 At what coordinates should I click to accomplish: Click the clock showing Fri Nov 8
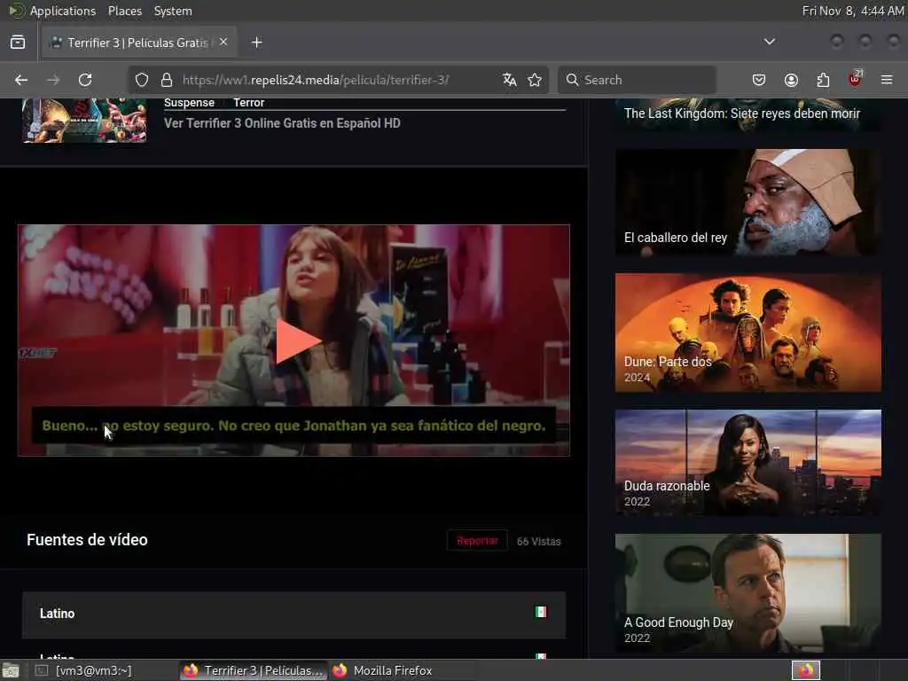(852, 11)
